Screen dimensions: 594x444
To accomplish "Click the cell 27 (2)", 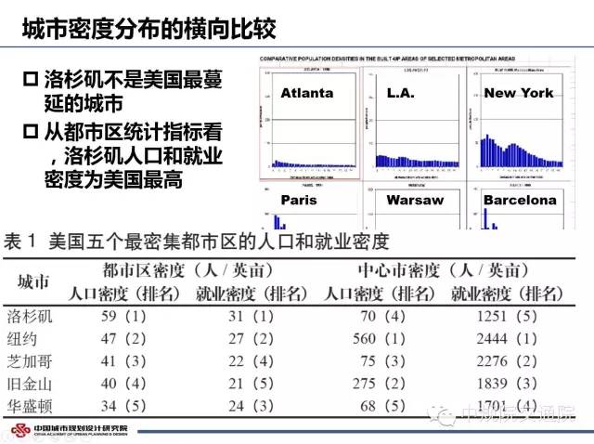I will [251, 339].
